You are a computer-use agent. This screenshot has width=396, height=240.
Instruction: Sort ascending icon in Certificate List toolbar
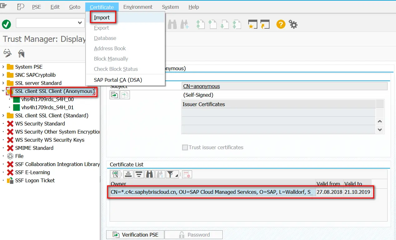pos(128,174)
